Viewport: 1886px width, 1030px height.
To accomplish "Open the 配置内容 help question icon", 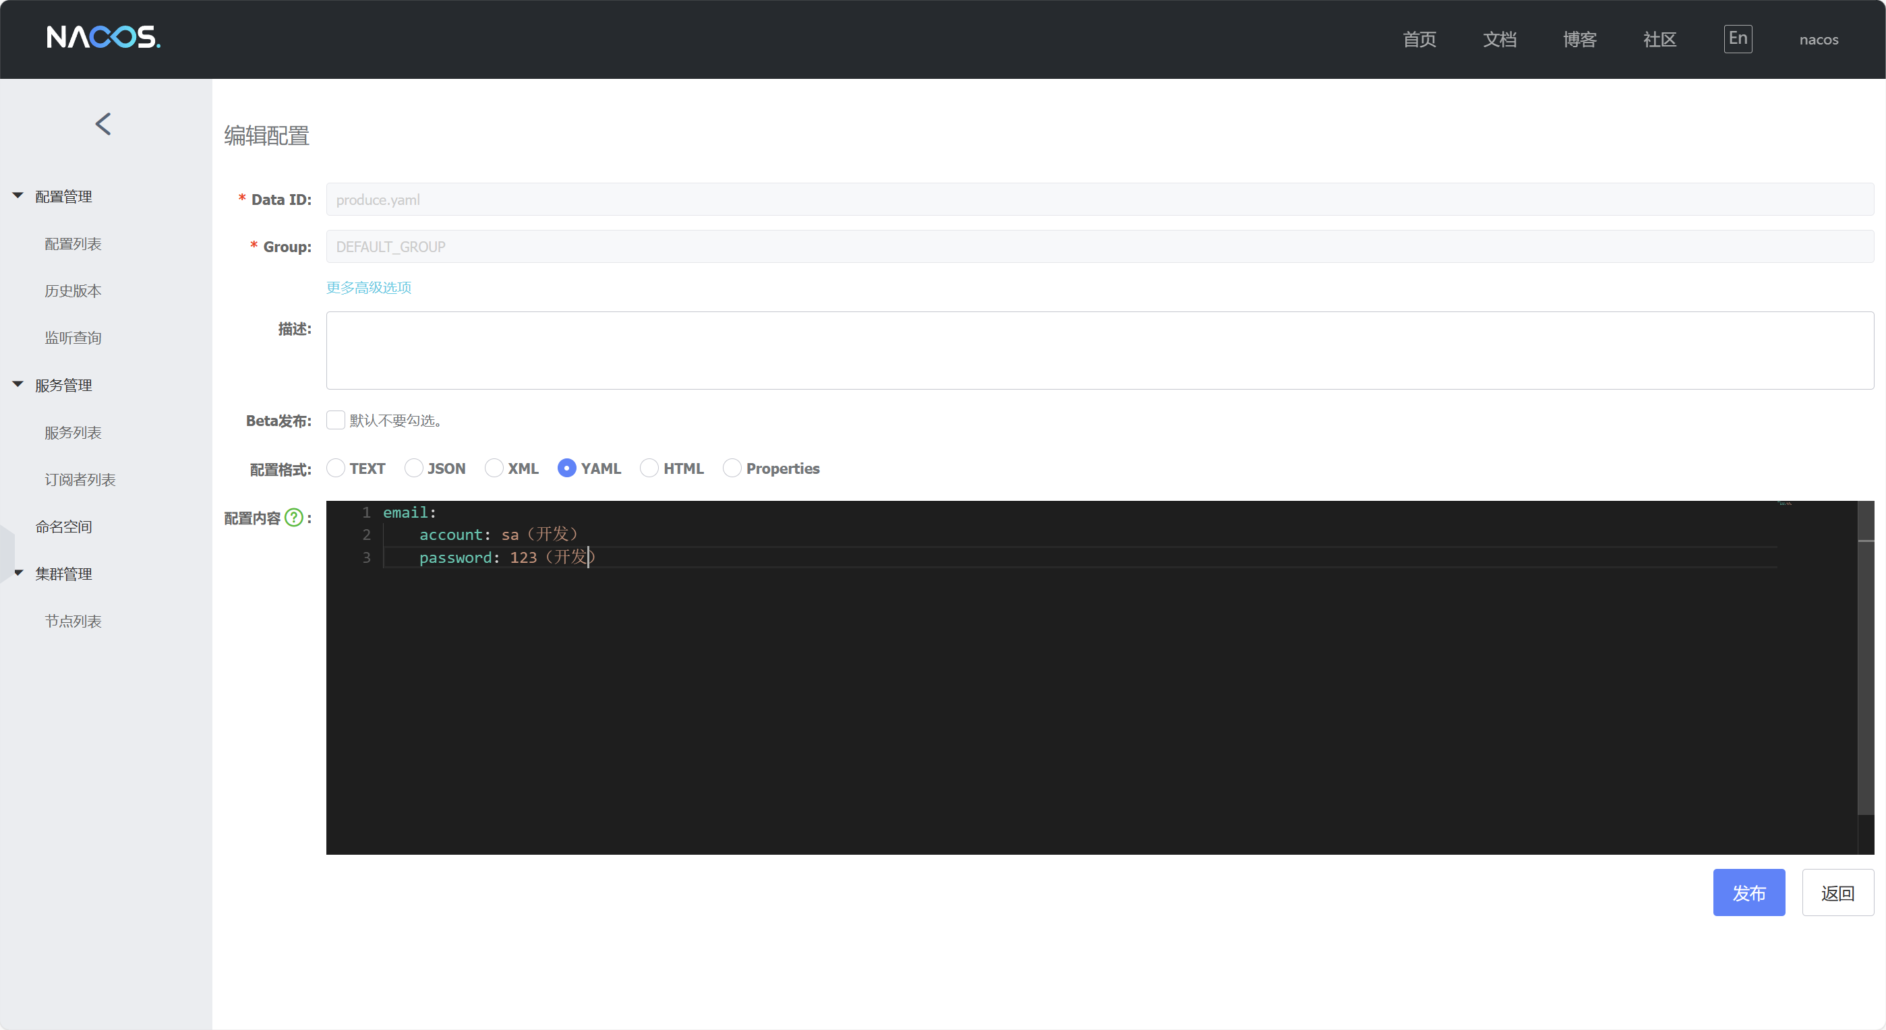I will (x=293, y=518).
